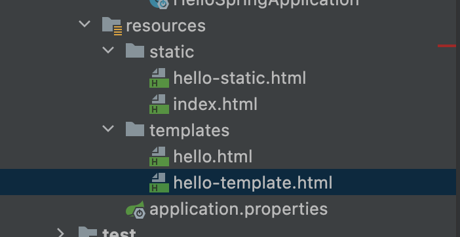This screenshot has width=460, height=237.
Task: Collapse the templates folder chevron
Action: pos(108,128)
